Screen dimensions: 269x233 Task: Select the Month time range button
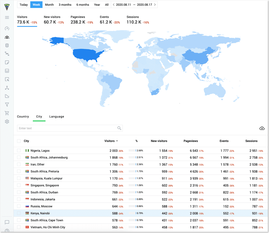click(x=49, y=5)
